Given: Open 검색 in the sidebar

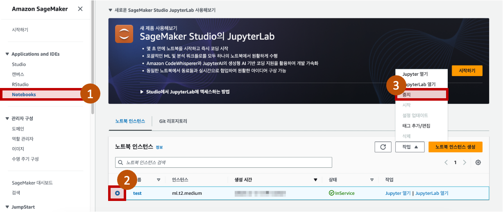Looking at the screenshot, I should [16, 193].
